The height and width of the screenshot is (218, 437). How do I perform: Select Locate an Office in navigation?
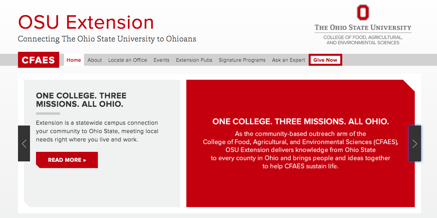128,60
